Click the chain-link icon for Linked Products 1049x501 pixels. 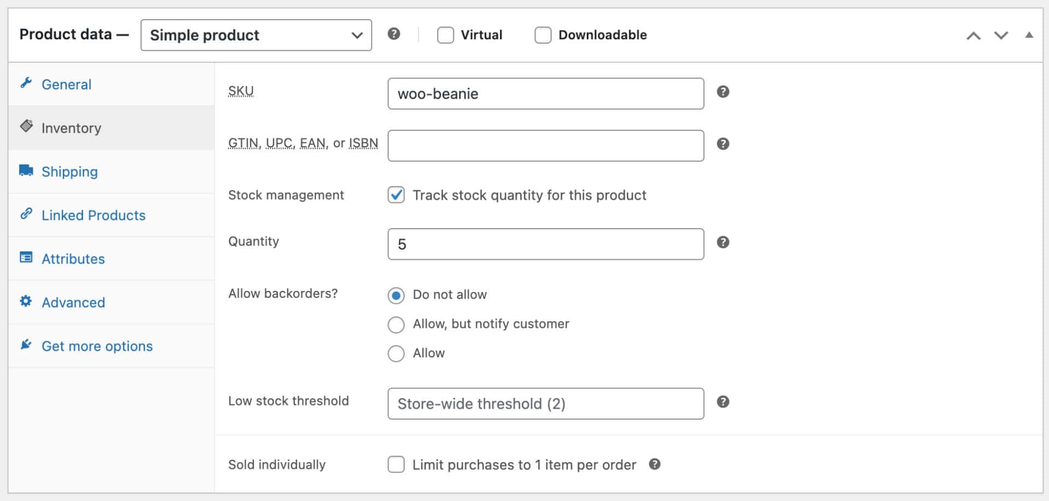click(x=26, y=214)
